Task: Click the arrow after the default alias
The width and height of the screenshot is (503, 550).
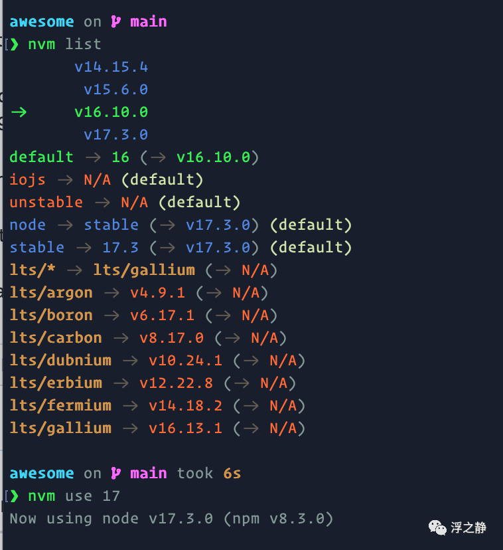Action: click(x=92, y=157)
